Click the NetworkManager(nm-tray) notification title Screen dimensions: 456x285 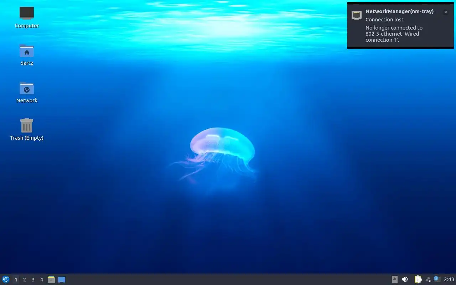399,11
